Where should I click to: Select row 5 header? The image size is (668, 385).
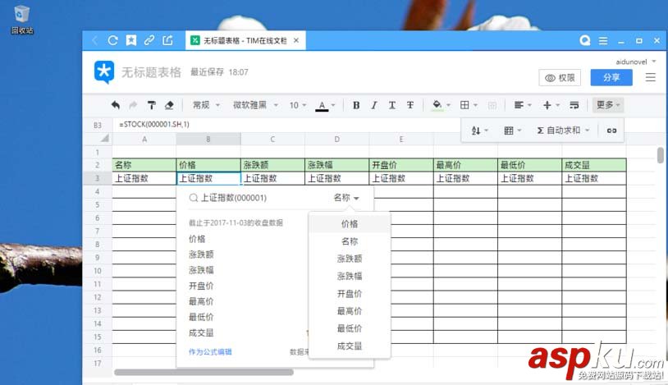click(97, 204)
